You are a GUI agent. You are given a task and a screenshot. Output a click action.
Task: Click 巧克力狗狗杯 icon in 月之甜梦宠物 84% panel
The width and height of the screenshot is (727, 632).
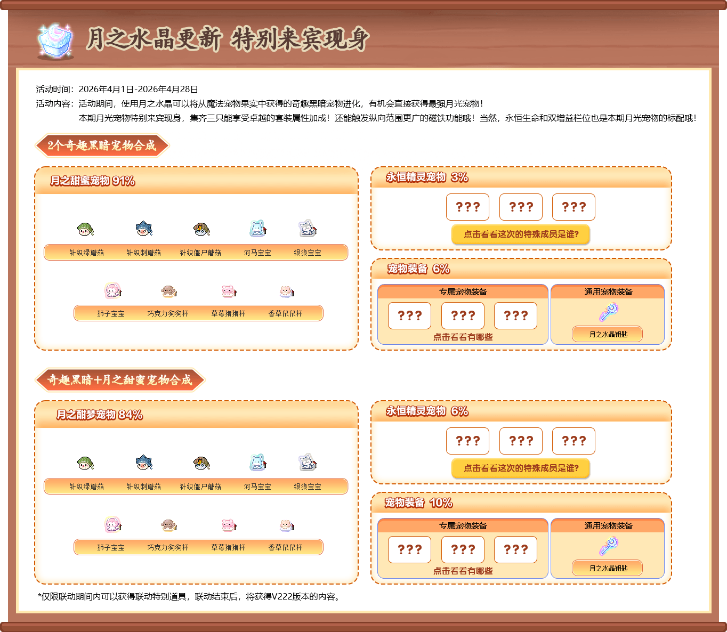(x=168, y=525)
